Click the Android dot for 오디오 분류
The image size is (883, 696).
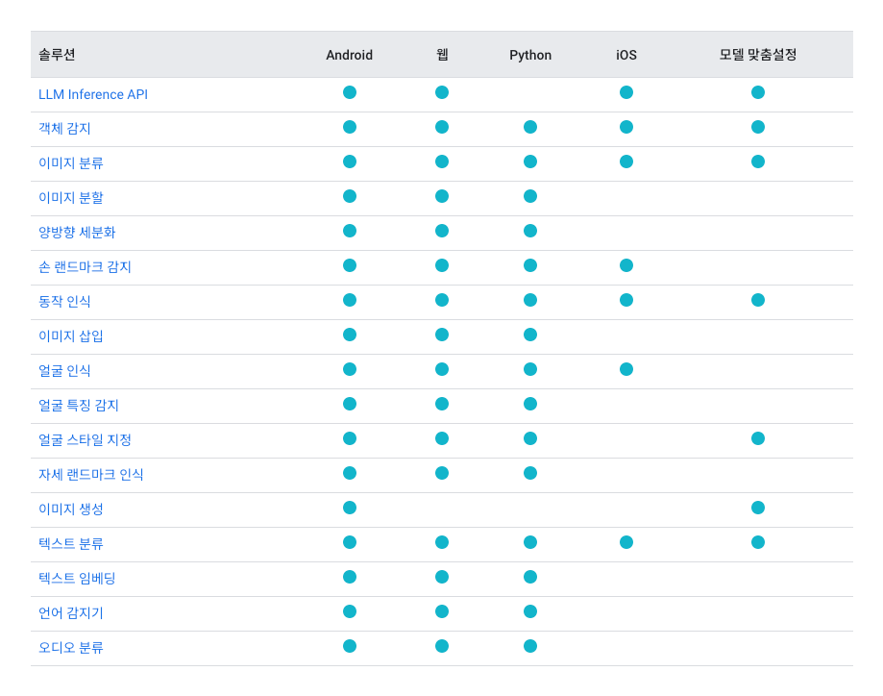click(350, 646)
